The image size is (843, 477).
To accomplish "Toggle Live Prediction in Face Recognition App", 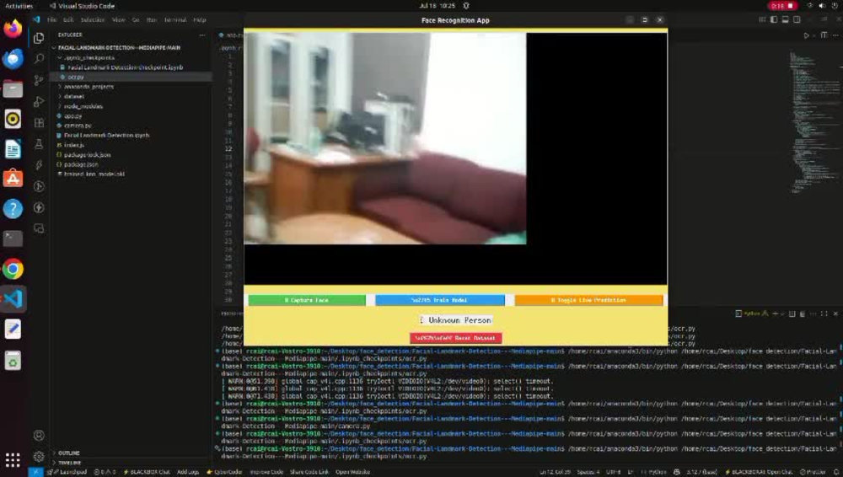I will tap(588, 300).
